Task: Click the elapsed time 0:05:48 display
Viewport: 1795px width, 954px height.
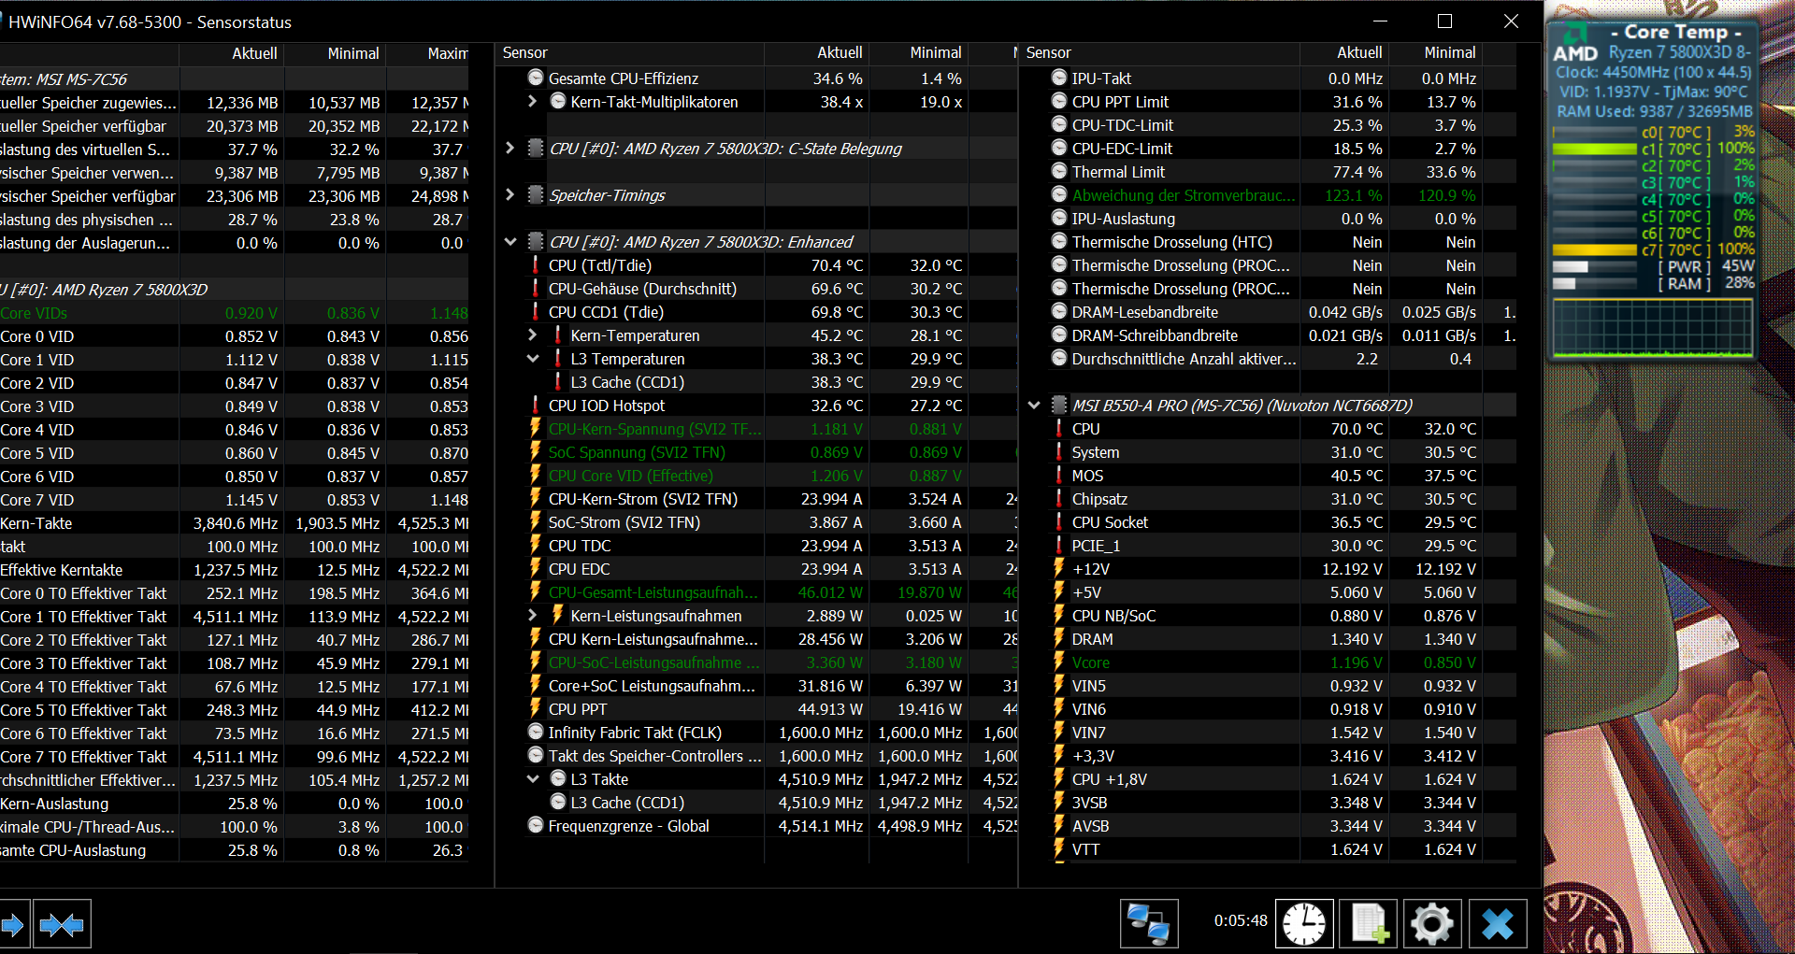Action: [1241, 920]
